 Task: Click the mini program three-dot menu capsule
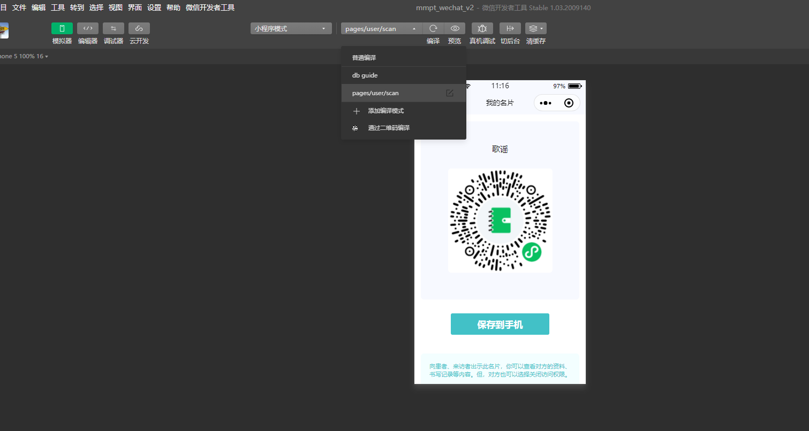(546, 103)
